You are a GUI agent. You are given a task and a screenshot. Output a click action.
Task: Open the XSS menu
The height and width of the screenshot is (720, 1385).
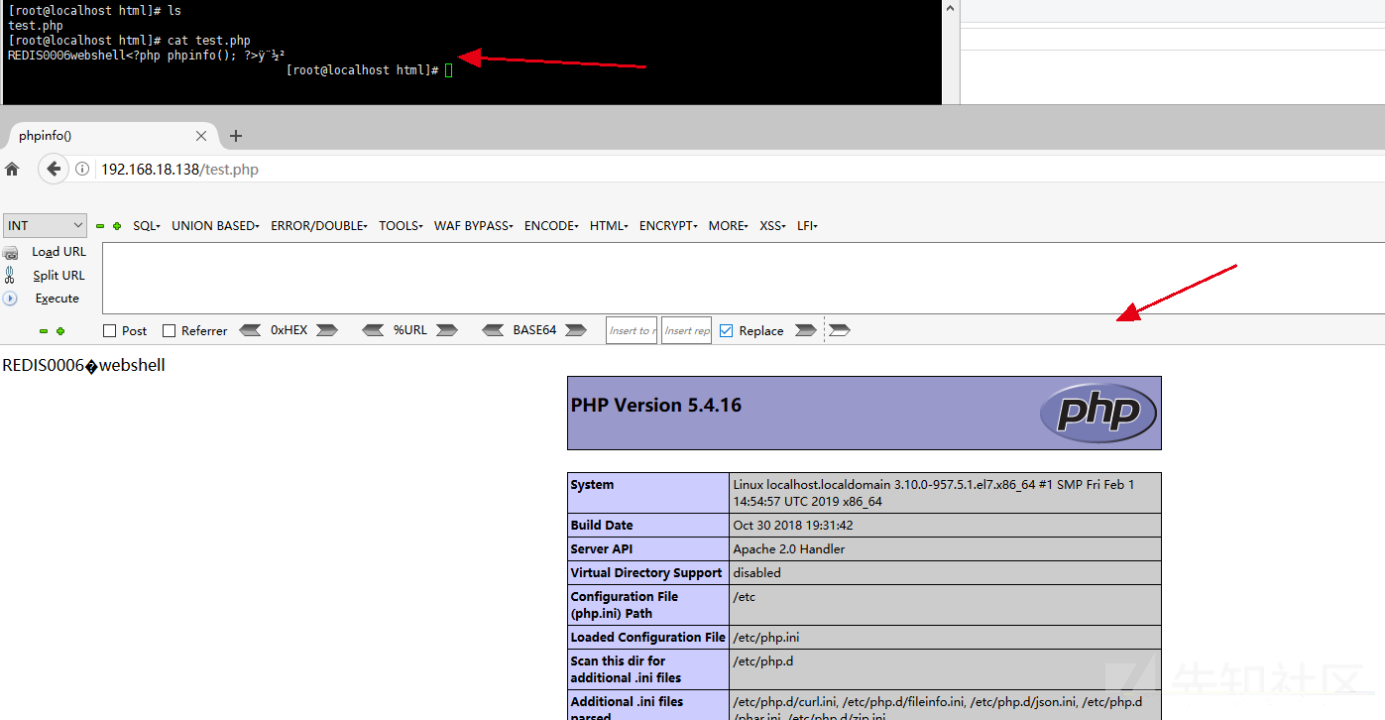774,226
